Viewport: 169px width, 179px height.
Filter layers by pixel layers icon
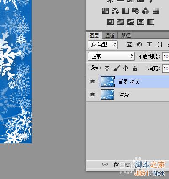(x=129, y=44)
